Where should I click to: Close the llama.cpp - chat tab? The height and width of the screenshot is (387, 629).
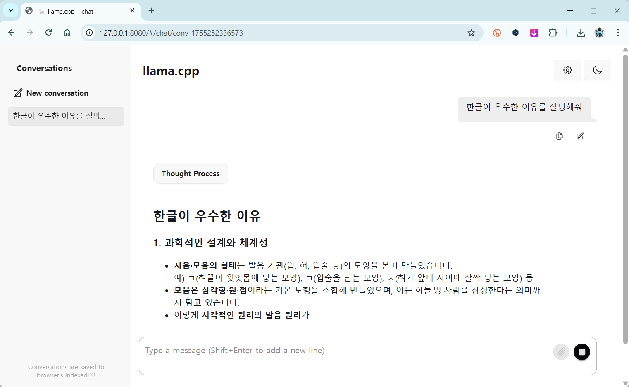pos(132,11)
